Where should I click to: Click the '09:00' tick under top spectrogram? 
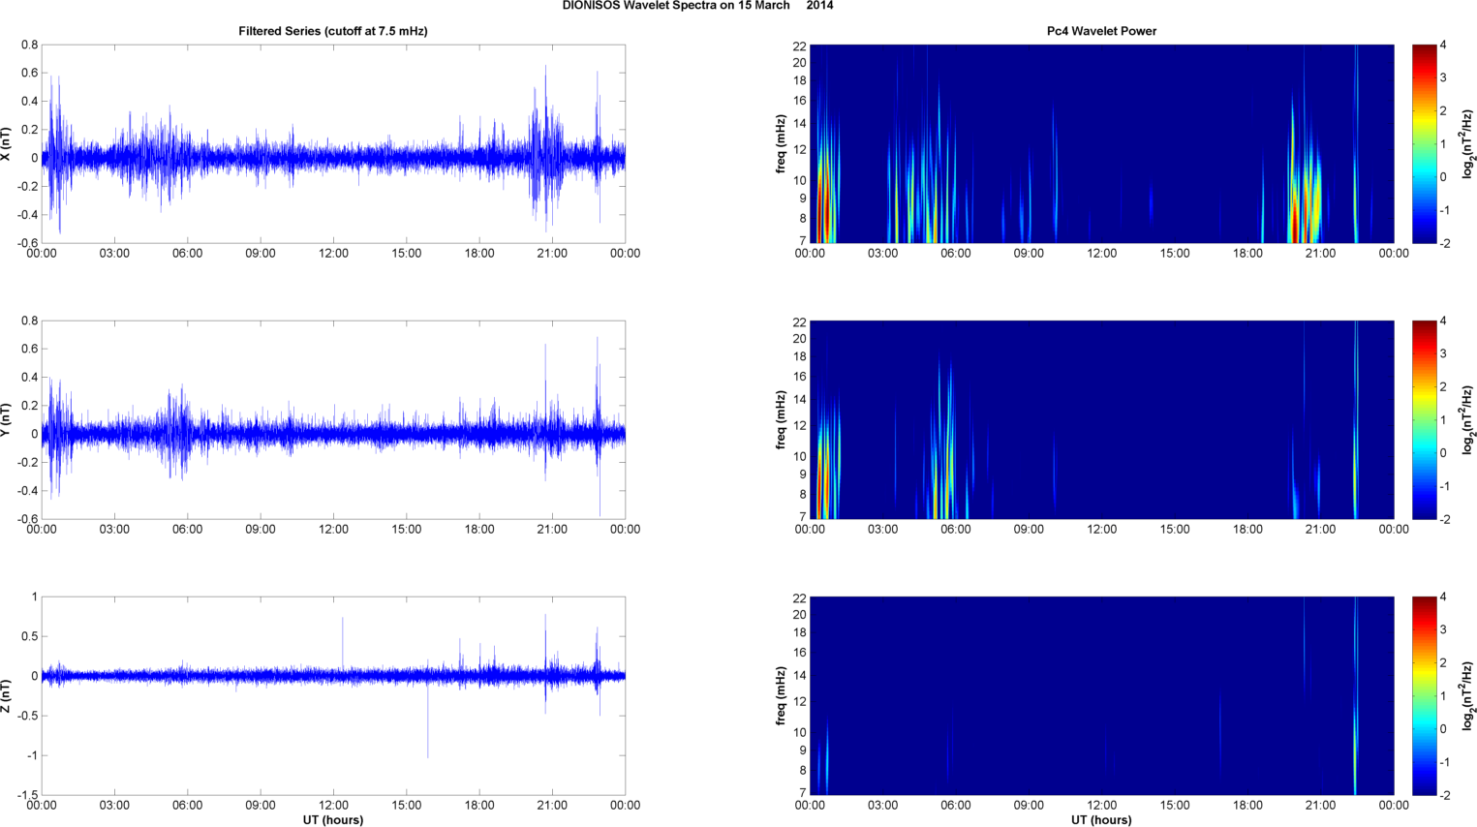click(x=1029, y=254)
